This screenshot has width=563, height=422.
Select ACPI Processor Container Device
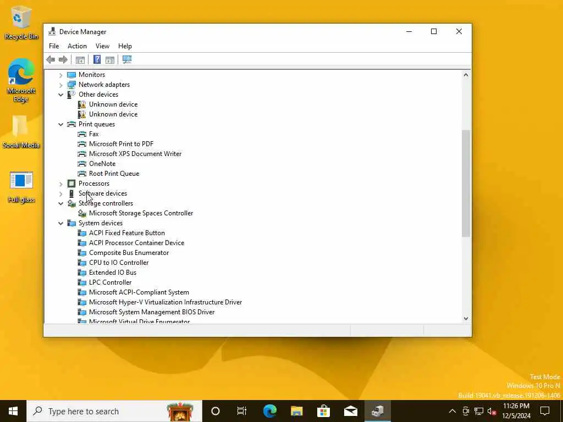[136, 243]
